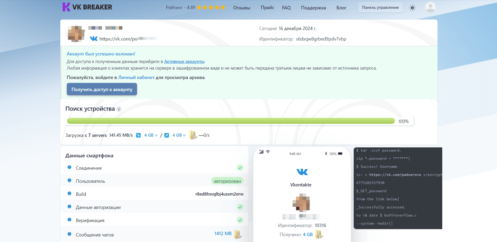Click the info icon next to Поиск устройства

(x=119, y=109)
